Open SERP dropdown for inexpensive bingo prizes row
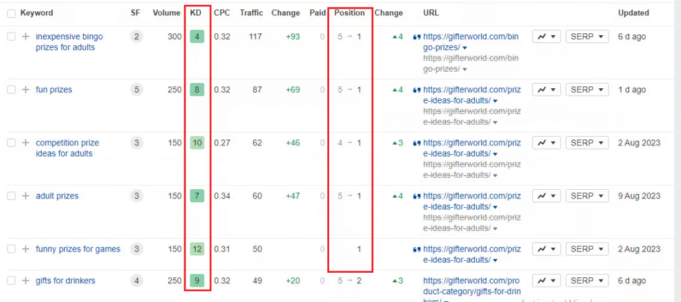The image size is (681, 302). pos(587,37)
